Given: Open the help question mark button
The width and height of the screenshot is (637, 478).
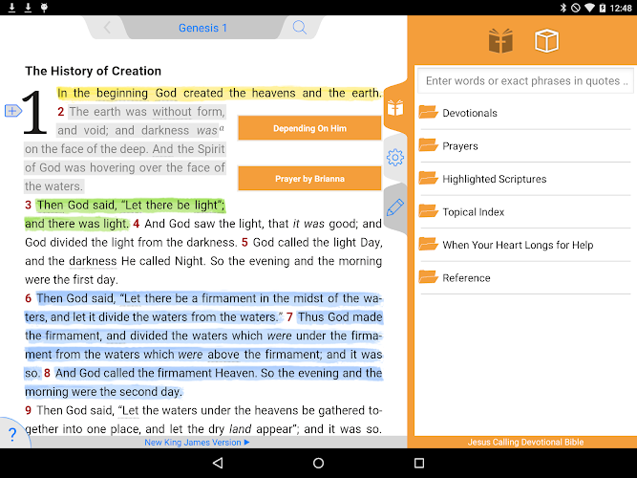Looking at the screenshot, I should pyautogui.click(x=12, y=434).
